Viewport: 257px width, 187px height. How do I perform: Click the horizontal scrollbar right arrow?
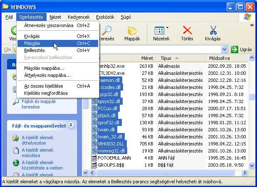245,172
